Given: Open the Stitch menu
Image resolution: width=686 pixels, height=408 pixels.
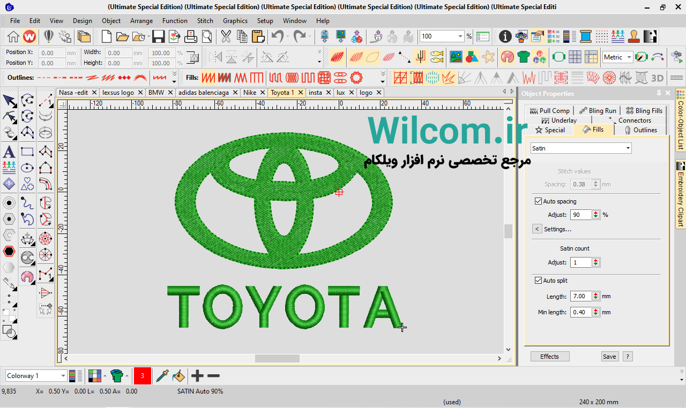Looking at the screenshot, I should point(205,21).
